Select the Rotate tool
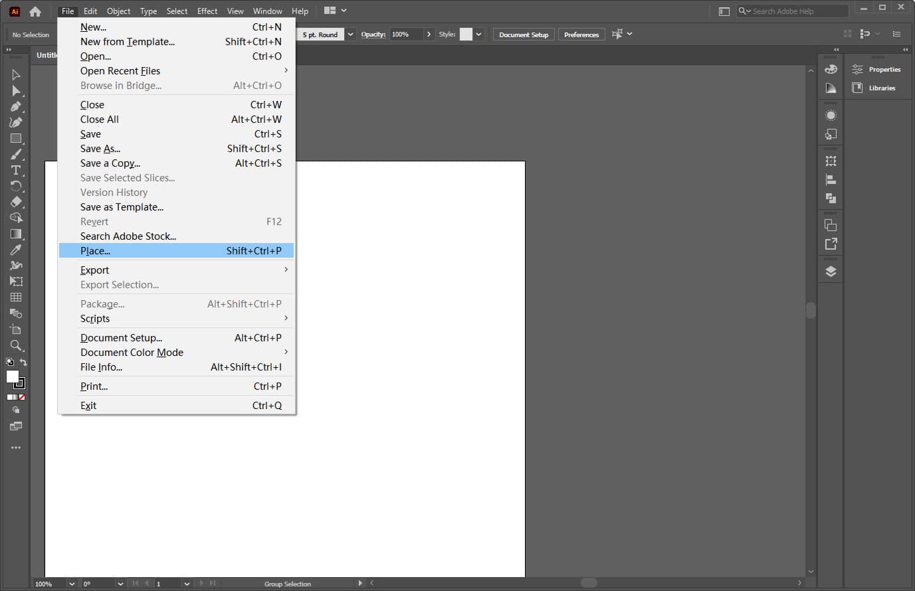 16,186
